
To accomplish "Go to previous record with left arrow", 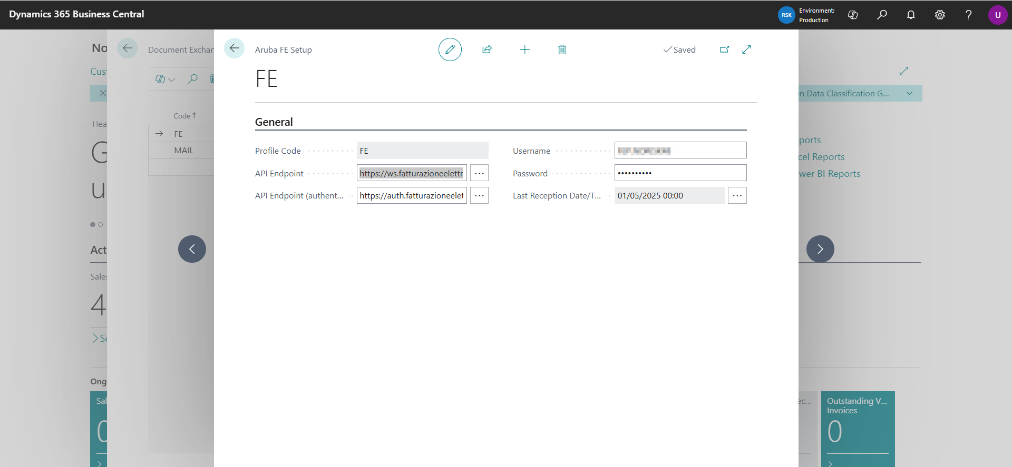I will (x=192, y=249).
